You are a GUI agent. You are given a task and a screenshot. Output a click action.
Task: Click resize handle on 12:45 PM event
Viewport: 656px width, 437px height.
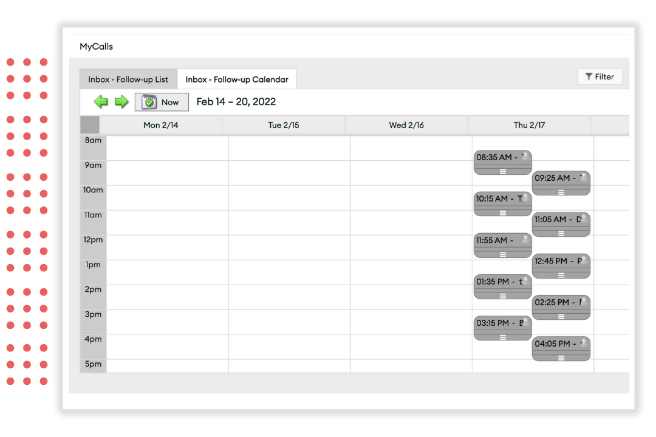[x=561, y=275]
